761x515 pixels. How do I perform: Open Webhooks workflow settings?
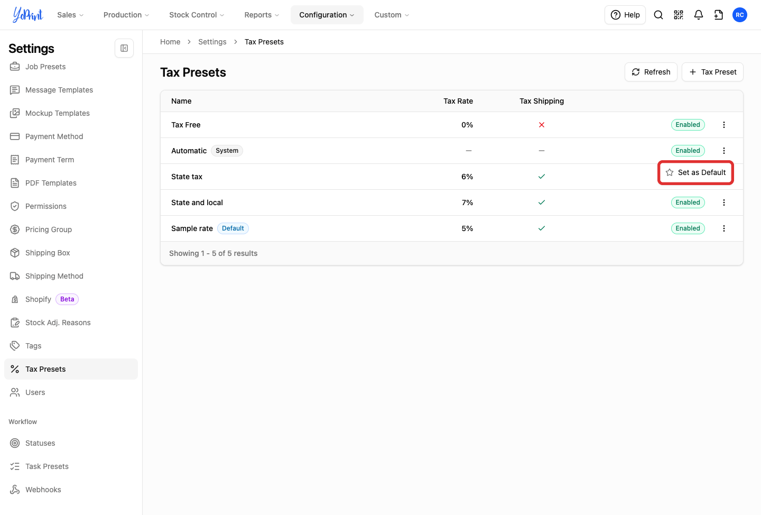[x=71, y=490]
